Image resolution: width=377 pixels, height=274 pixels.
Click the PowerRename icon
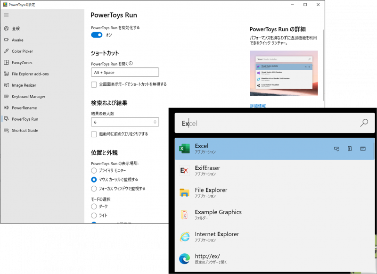[6, 108]
